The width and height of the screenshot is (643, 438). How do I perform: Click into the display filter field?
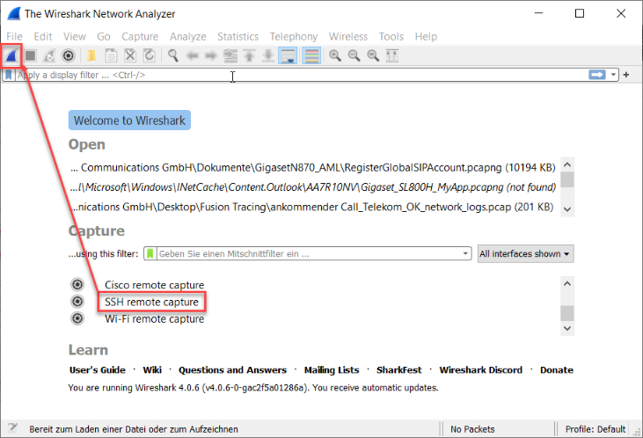[302, 75]
